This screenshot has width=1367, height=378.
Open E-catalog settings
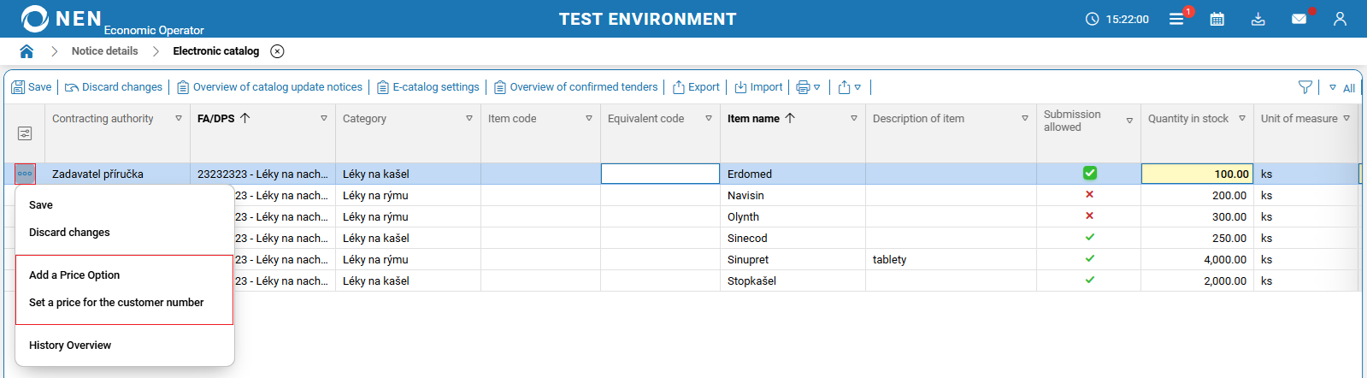point(428,87)
